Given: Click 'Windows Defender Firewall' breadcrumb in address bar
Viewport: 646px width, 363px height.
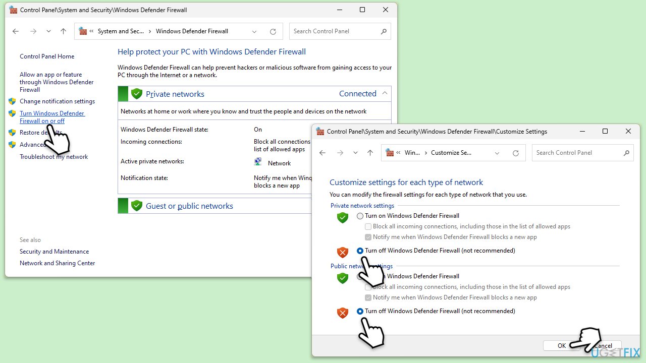Looking at the screenshot, I should 192,31.
